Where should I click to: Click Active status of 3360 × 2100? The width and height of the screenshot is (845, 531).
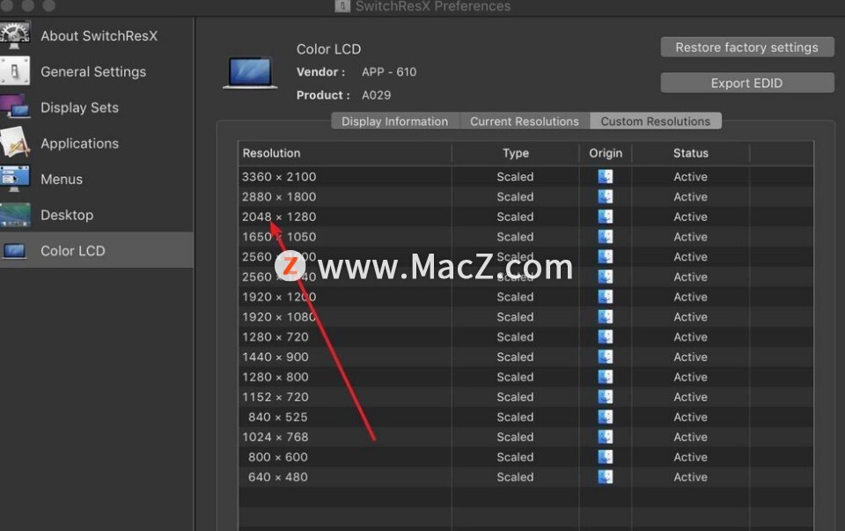(690, 177)
